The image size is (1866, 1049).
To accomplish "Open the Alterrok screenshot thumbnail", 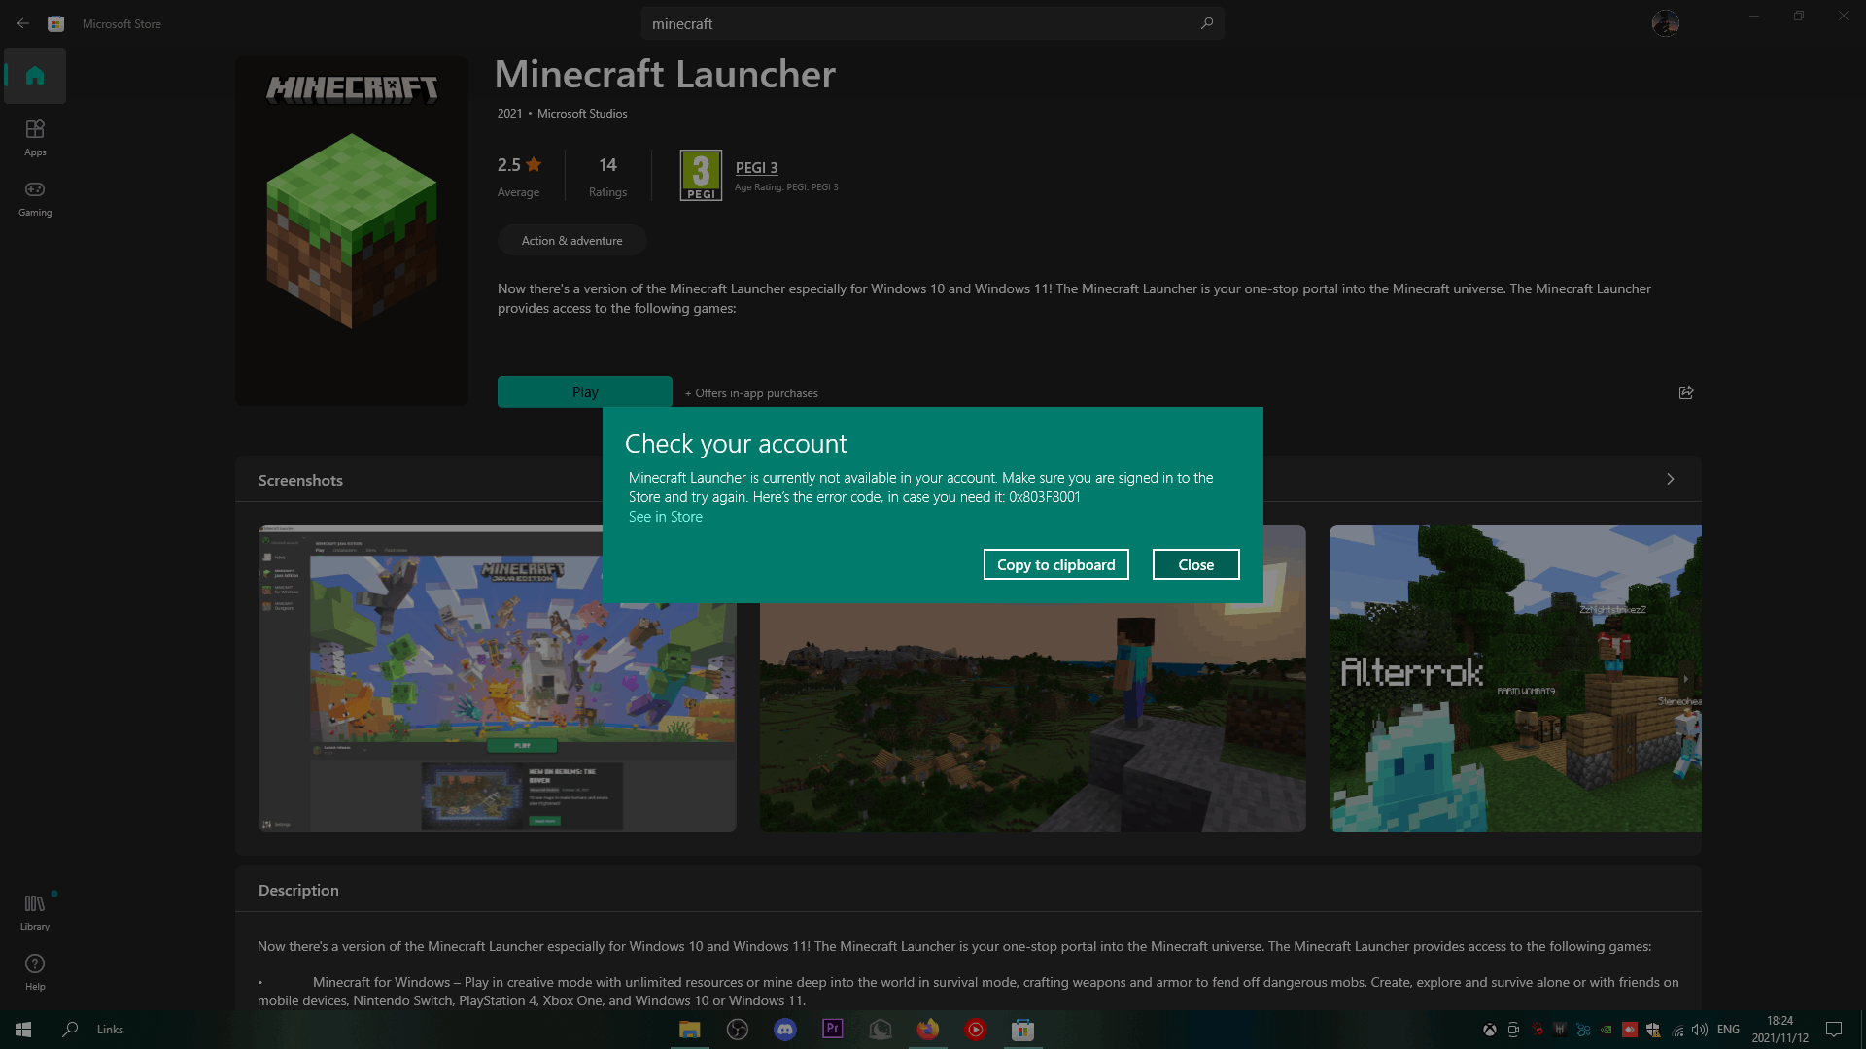I will click(1515, 679).
